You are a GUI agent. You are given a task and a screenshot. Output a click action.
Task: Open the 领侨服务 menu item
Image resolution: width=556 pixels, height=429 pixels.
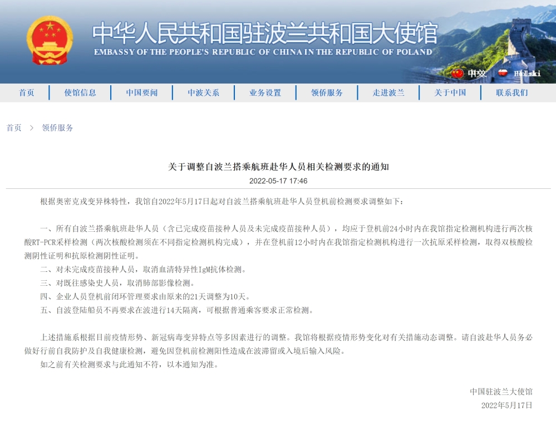click(327, 92)
